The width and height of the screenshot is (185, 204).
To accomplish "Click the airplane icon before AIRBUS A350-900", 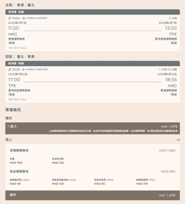I will point(24,70).
